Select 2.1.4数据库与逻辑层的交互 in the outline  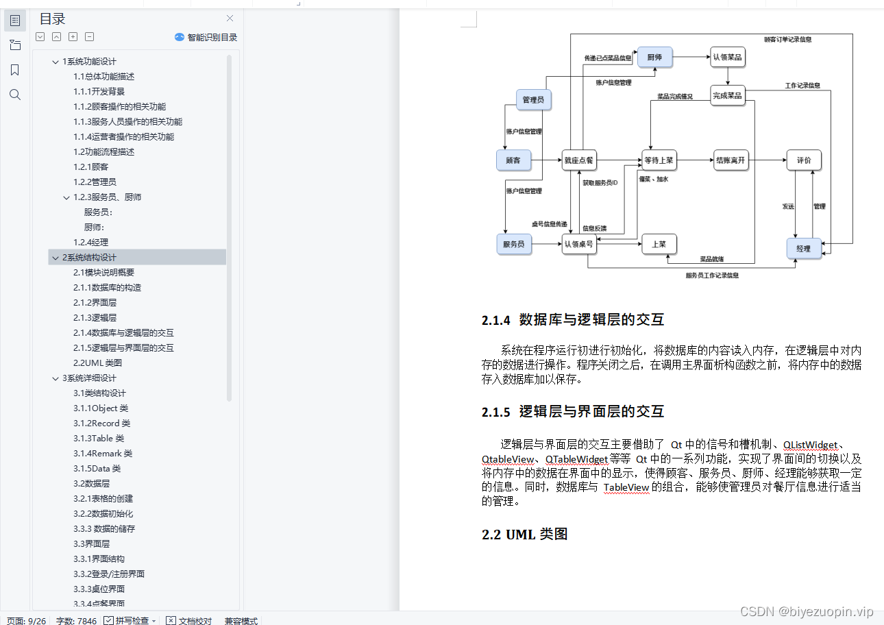(x=124, y=332)
